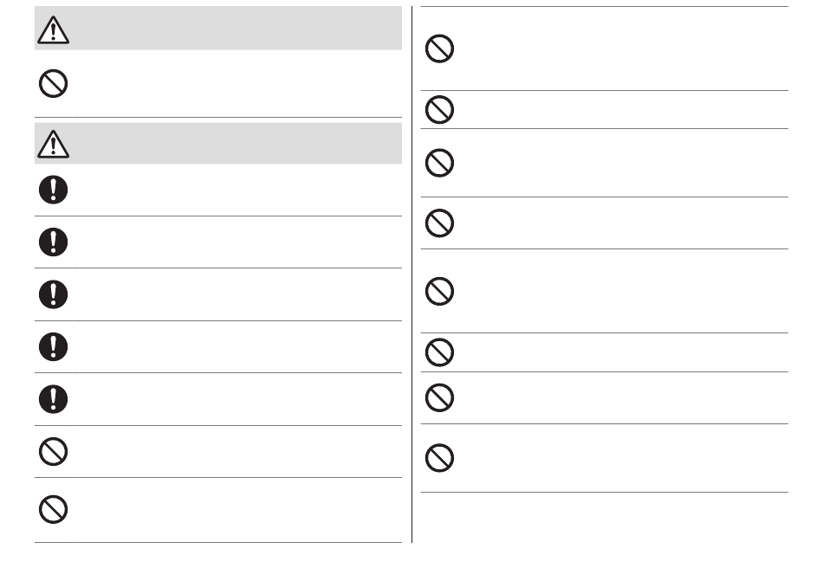Click the fifth, last black exclamation circle

tap(53, 399)
